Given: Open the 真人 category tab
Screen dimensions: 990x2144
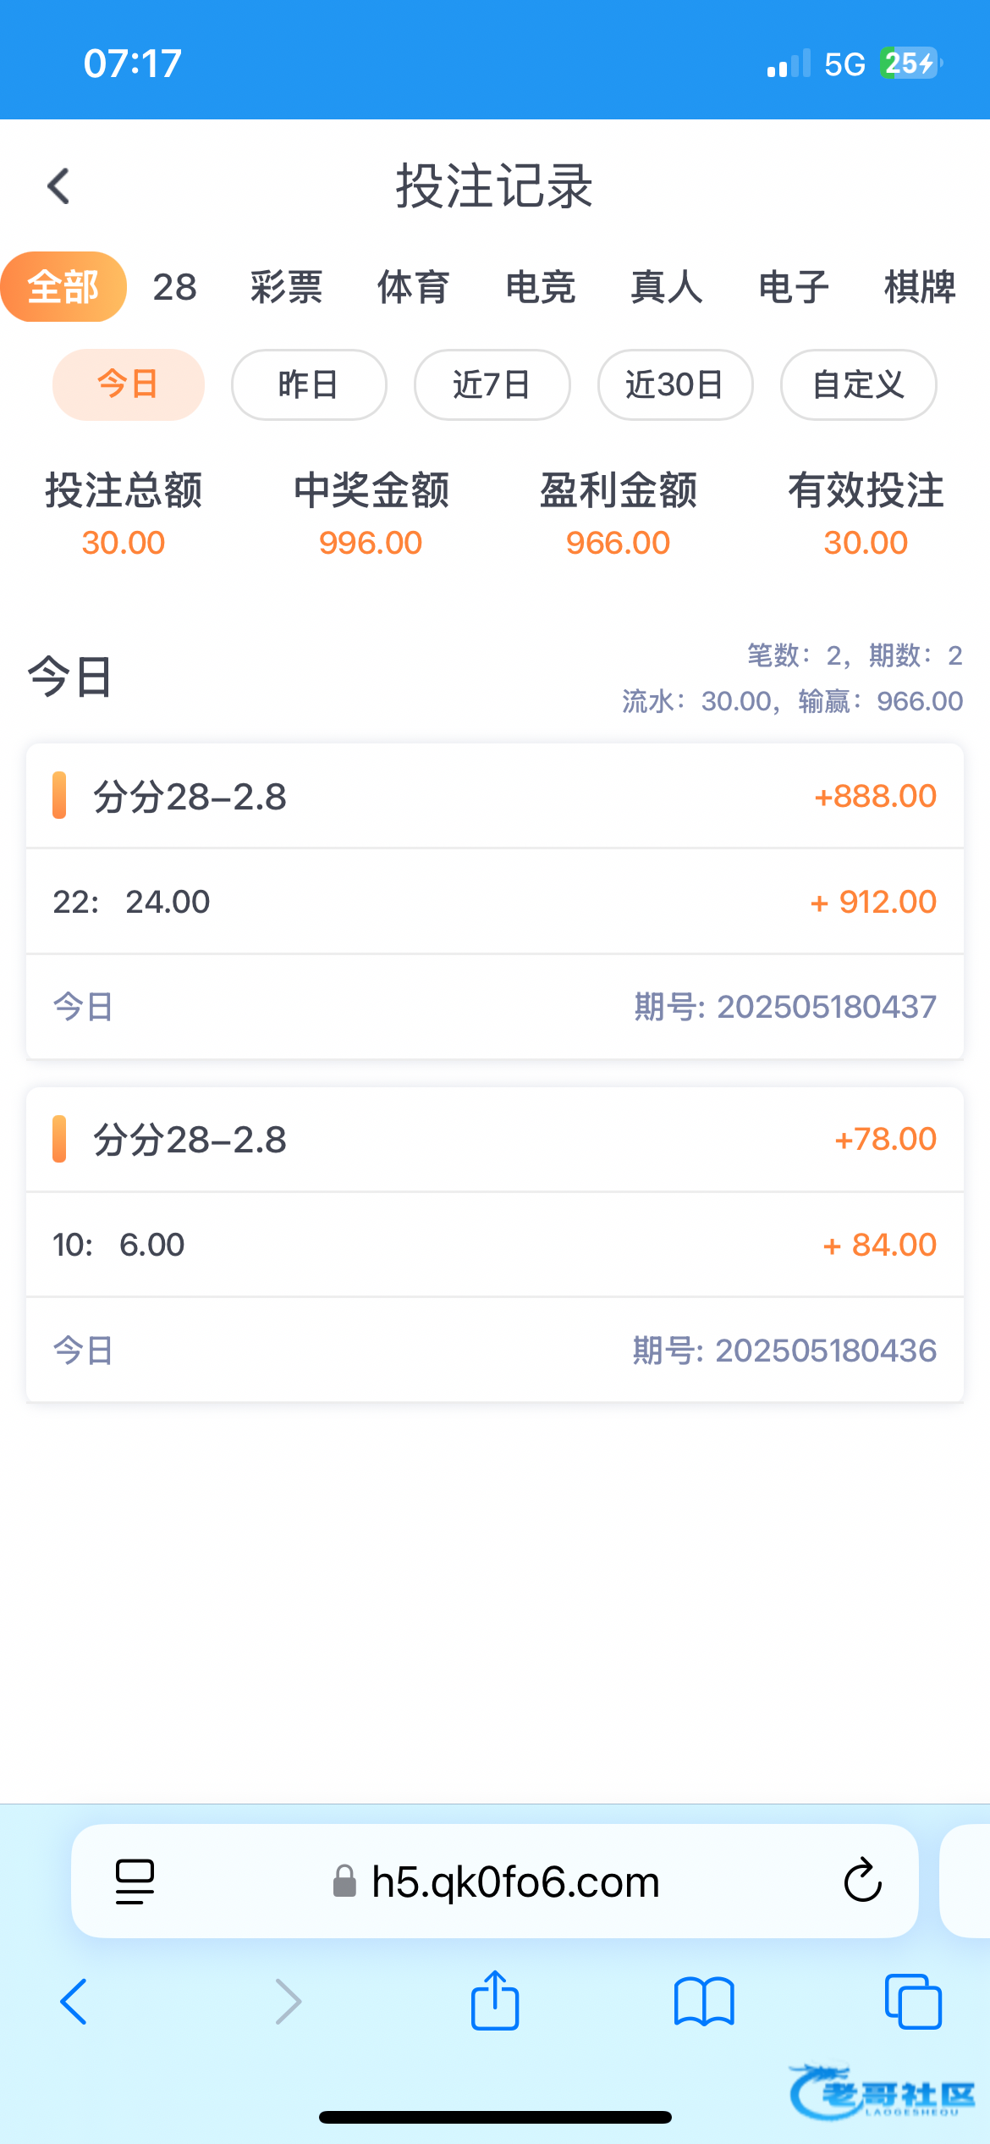Looking at the screenshot, I should 667,287.
